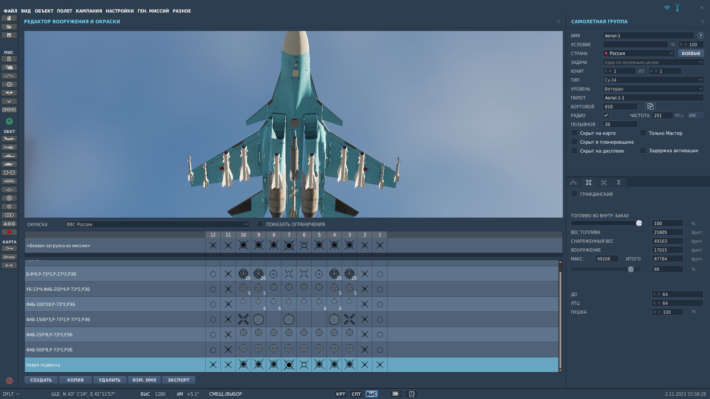Select the airplane group tool
The width and height of the screenshot is (710, 399).
tap(9, 139)
